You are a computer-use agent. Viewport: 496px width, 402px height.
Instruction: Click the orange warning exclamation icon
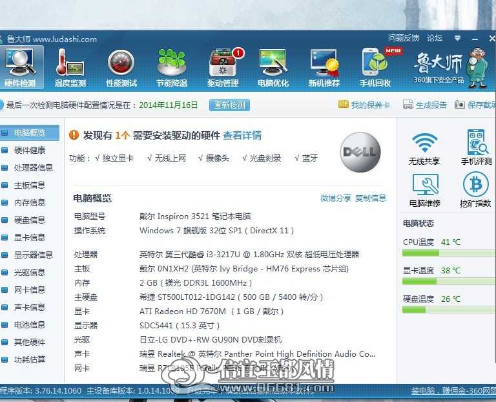[x=74, y=135]
